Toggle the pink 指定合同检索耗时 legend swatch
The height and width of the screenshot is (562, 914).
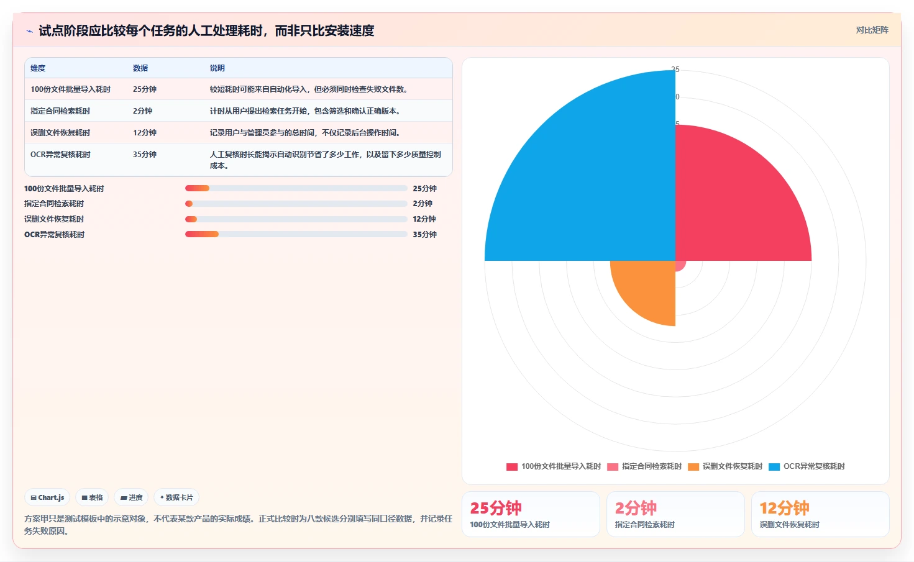click(613, 467)
